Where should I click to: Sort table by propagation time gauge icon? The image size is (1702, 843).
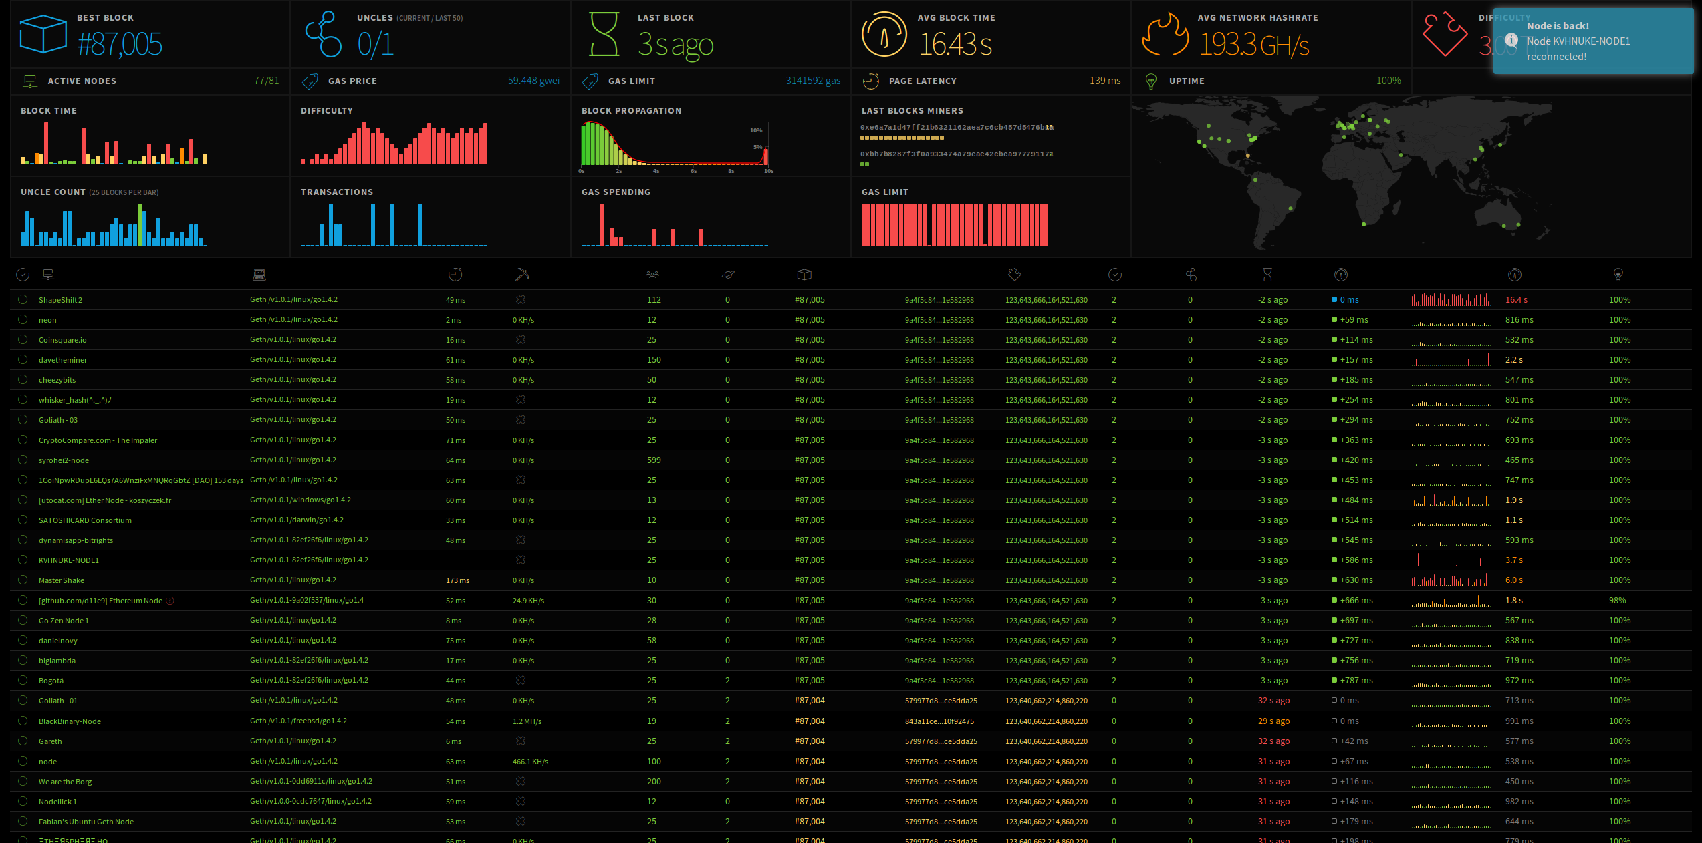1341,275
